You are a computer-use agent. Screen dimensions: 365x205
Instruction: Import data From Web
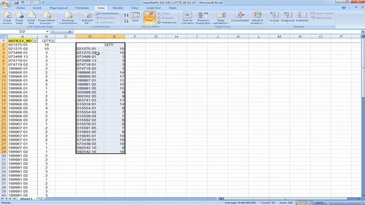[19, 18]
